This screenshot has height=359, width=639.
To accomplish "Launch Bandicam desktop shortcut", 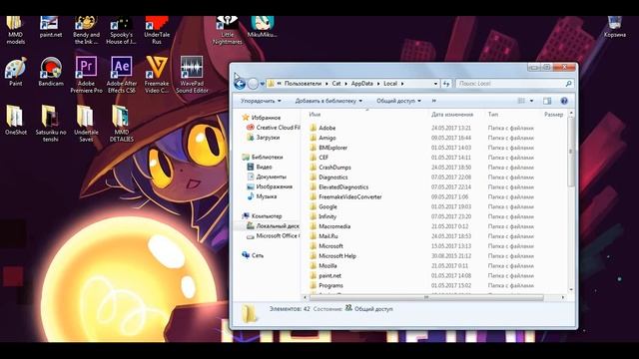I will click(x=51, y=71).
